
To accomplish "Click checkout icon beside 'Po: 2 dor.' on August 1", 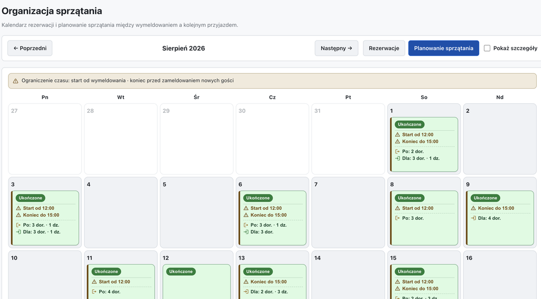I will tap(397, 151).
